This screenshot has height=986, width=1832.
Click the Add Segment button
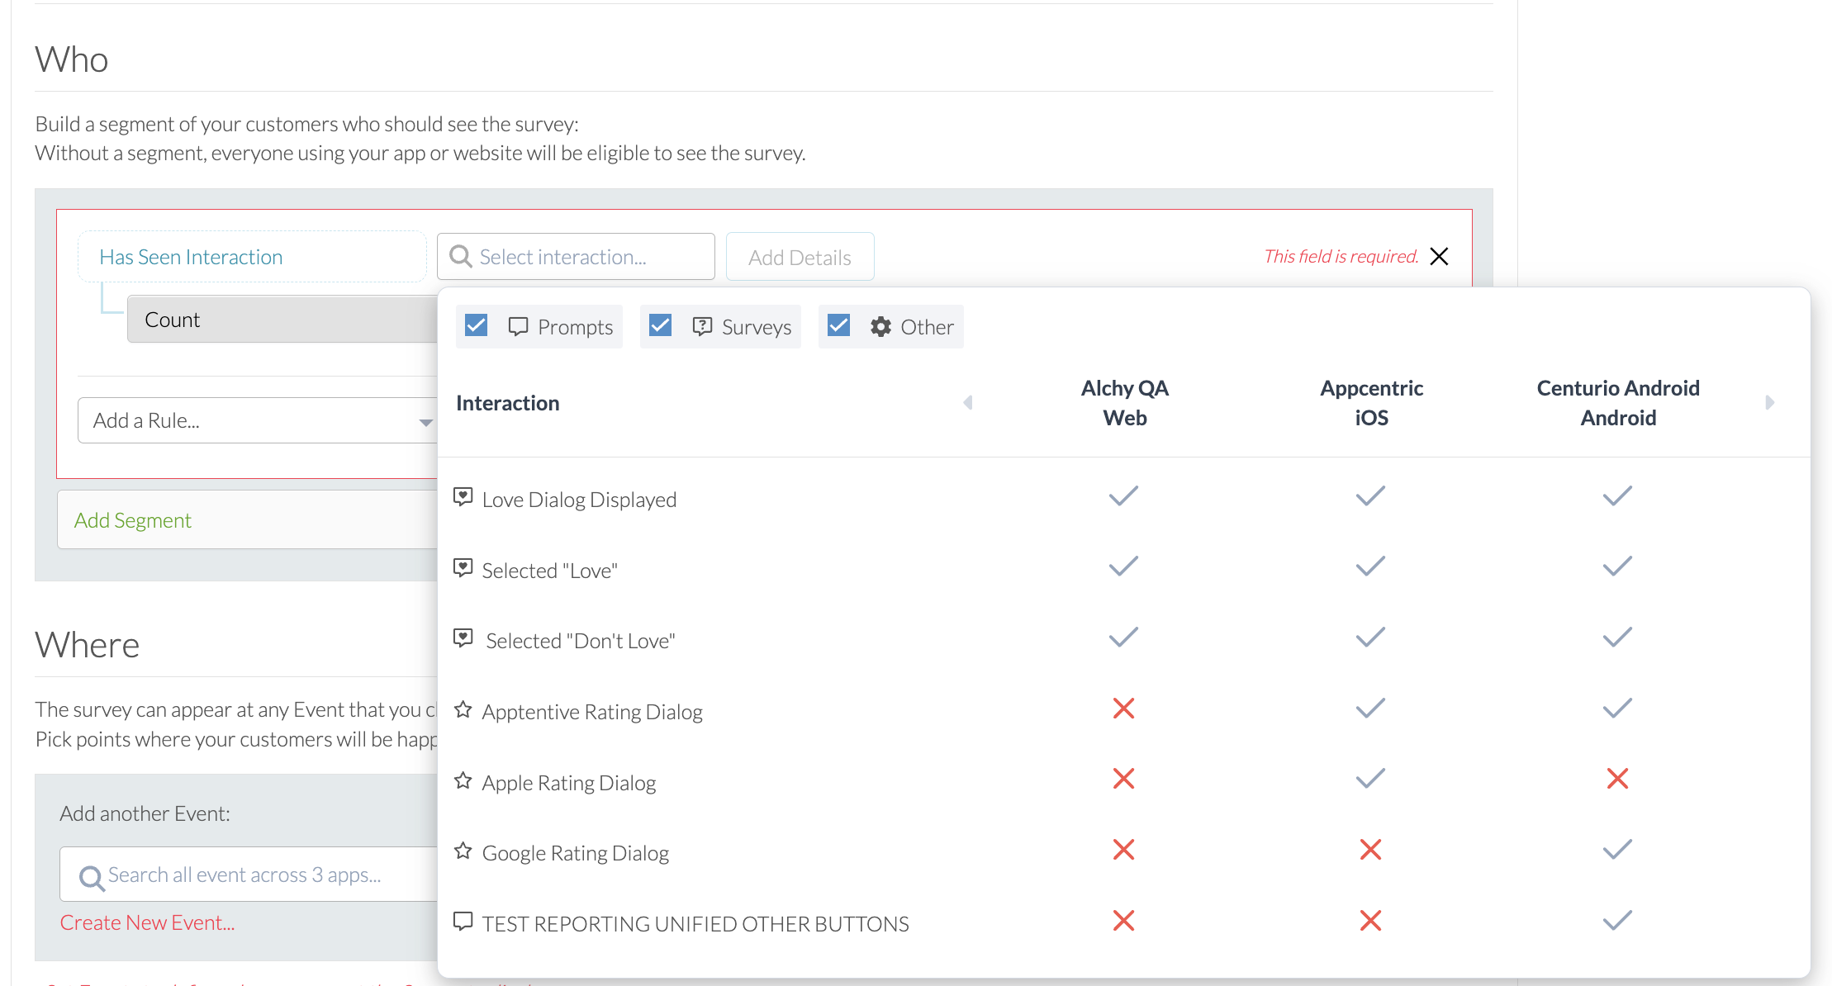coord(133,520)
